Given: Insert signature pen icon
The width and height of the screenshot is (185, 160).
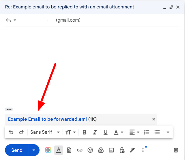Looking at the screenshot, I should pos(132,150).
